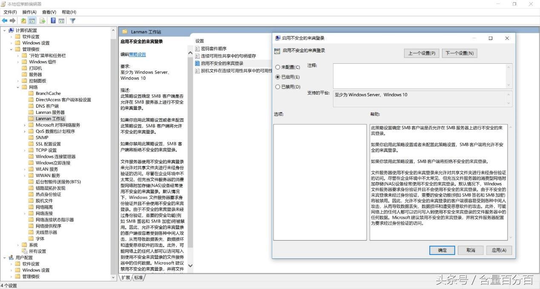The height and width of the screenshot is (289, 540).
Task: Expand the QoS 数据包计划程序 node
Action: [x=25, y=131]
